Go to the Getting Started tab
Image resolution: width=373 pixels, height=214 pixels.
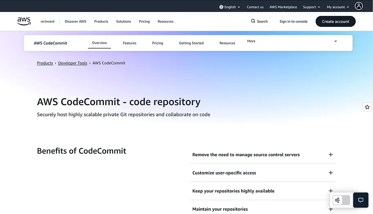[191, 43]
